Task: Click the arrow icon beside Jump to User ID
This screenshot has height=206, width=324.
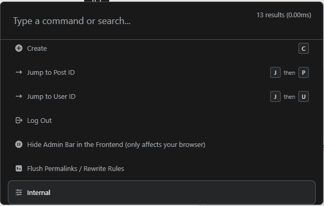Action: coord(19,96)
